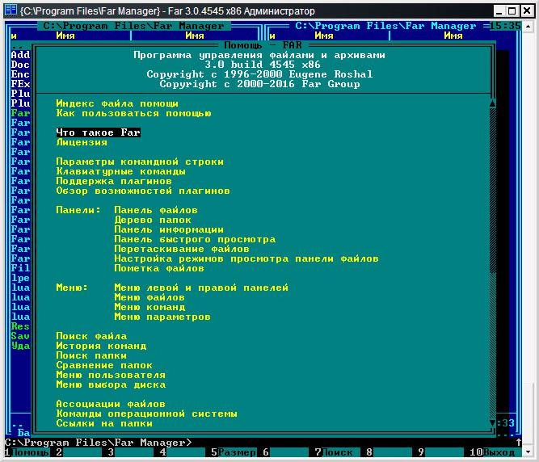
Task: Select "Fil" entry in left panel
Action: [21, 268]
